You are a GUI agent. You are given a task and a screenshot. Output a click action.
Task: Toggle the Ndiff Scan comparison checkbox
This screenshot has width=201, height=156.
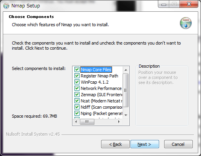(77, 107)
